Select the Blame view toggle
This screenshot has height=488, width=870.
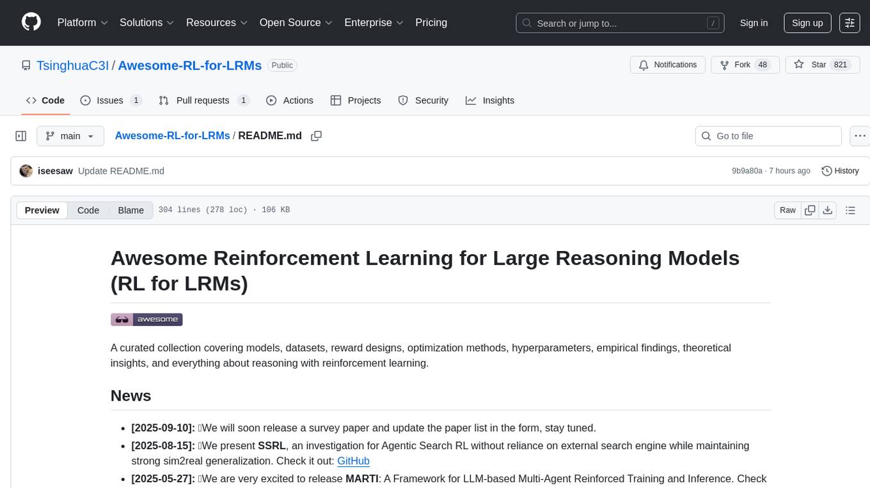click(130, 210)
